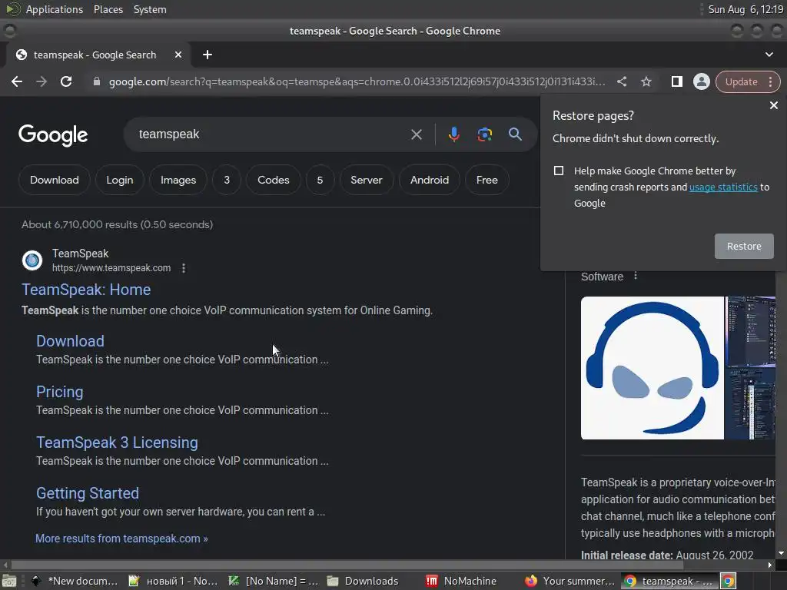Switch to '[No Name]' Vim taskbar window
This screenshot has width=787, height=590.
tap(274, 581)
